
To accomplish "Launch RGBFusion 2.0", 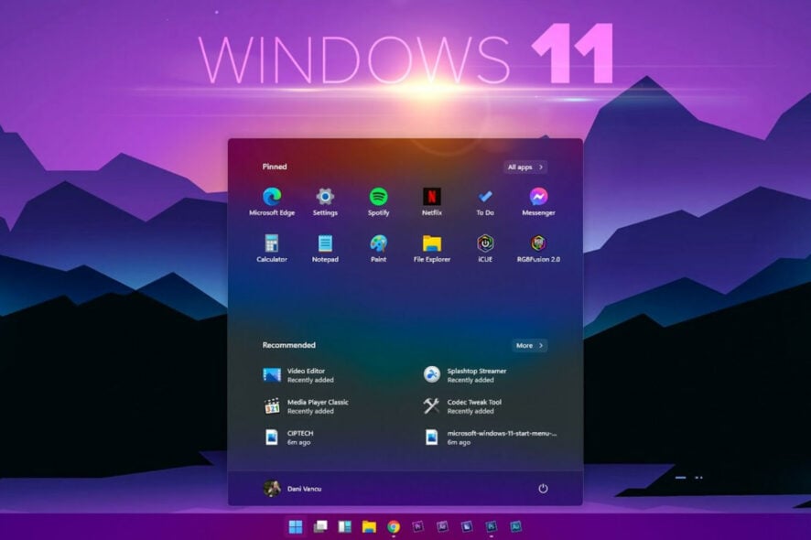I will point(536,243).
